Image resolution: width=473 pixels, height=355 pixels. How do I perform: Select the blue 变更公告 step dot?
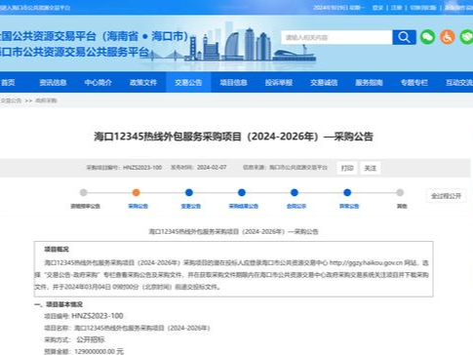click(189, 193)
